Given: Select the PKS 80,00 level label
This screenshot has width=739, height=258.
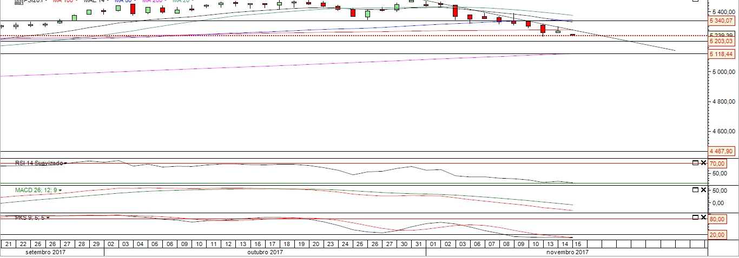Looking at the screenshot, I should (x=717, y=220).
